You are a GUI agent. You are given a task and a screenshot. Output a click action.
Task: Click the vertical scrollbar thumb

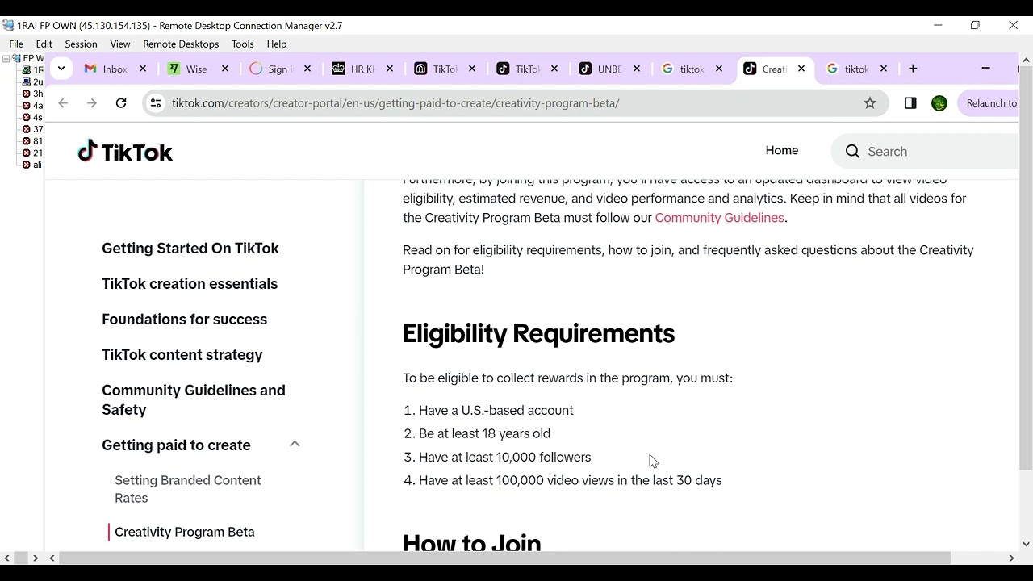click(x=1026, y=268)
